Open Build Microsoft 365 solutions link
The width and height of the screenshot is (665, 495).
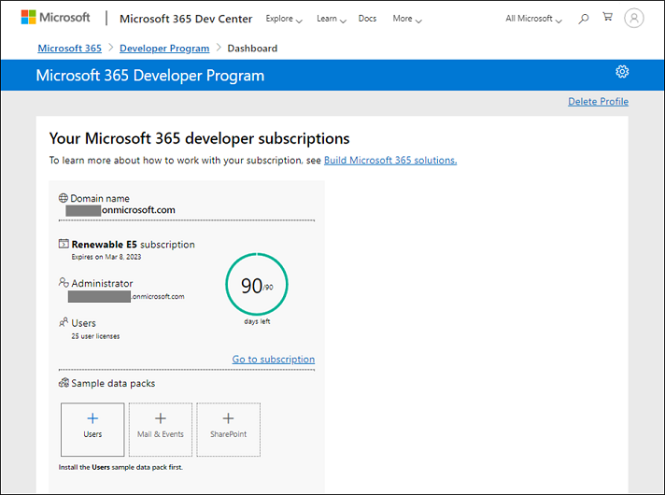coord(390,161)
